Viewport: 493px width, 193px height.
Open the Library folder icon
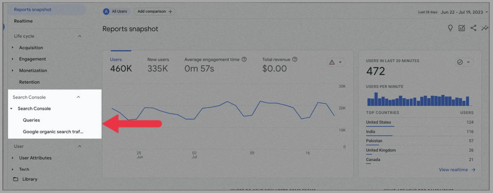16,179
